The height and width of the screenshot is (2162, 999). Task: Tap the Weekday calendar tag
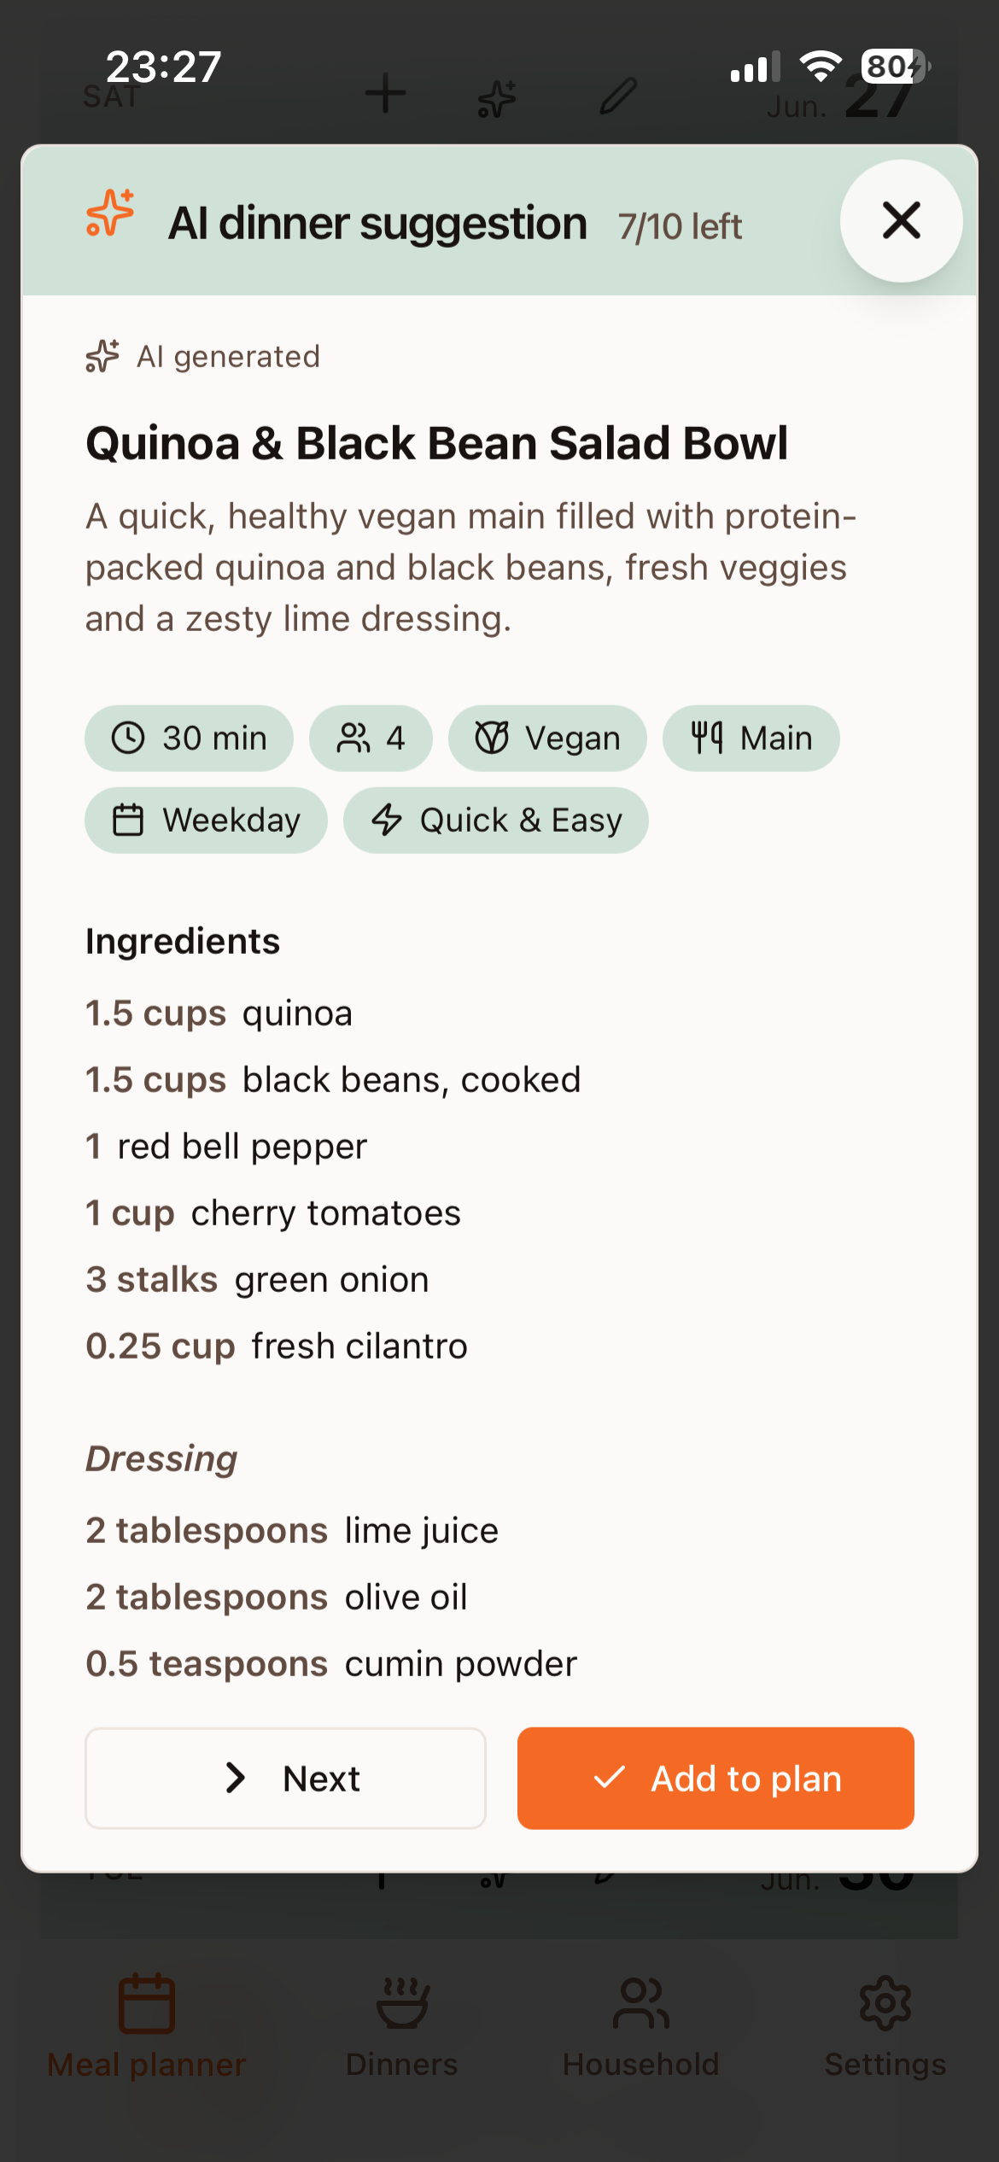coord(206,820)
